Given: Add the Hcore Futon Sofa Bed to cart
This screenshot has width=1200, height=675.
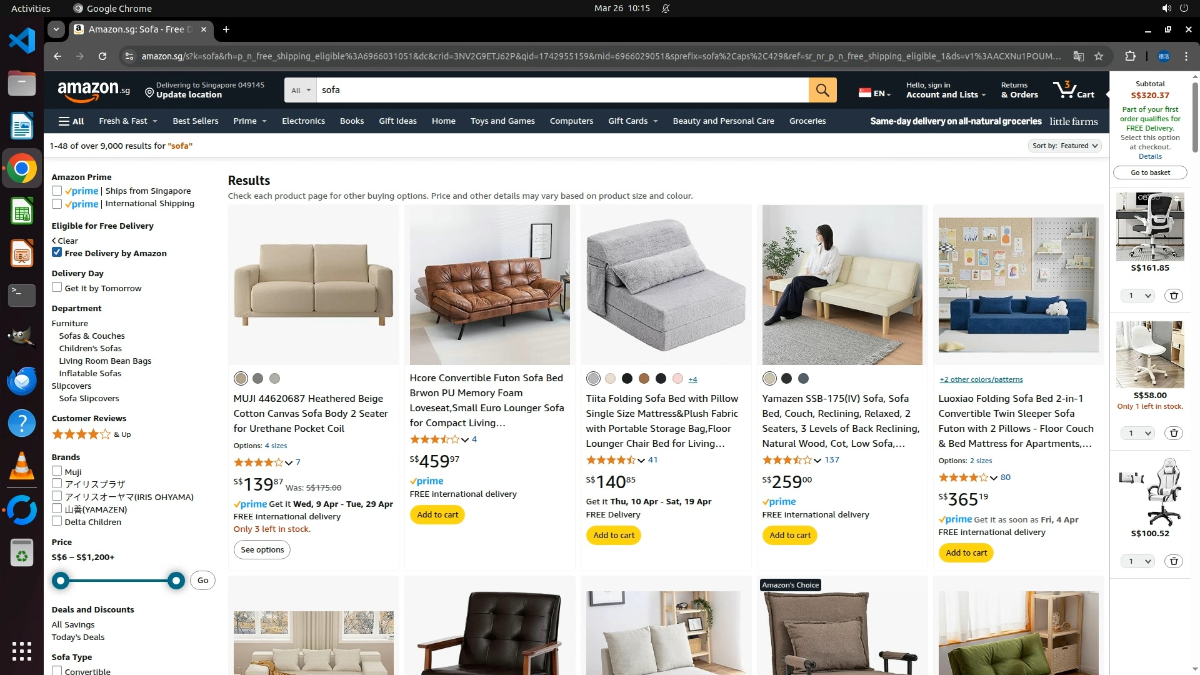Looking at the screenshot, I should [x=437, y=515].
